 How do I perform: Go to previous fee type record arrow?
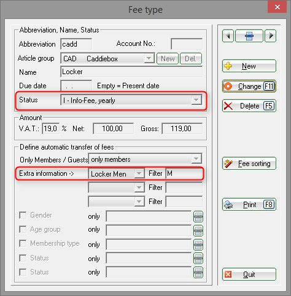[x=228, y=36]
